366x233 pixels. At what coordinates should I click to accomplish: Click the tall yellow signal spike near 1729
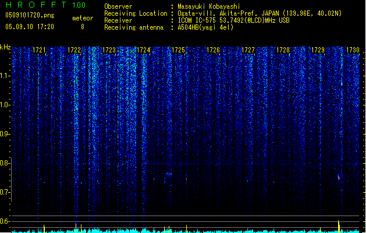pyautogui.click(x=339, y=226)
